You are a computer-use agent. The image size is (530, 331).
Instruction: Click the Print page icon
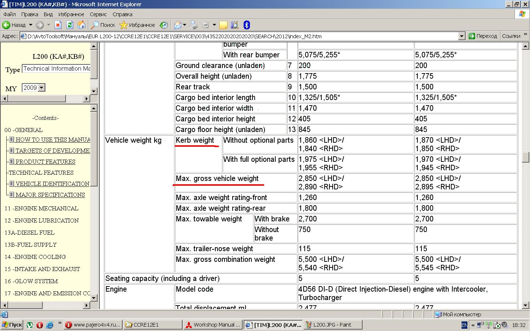click(x=193, y=25)
